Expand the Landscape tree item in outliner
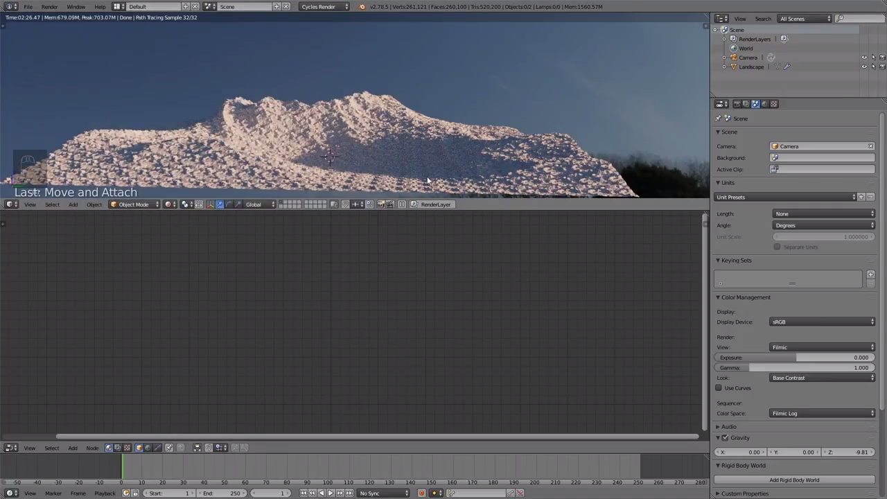Viewport: 887px width, 499px height. (724, 67)
